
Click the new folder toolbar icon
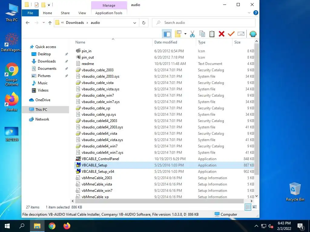pyautogui.click(x=178, y=34)
